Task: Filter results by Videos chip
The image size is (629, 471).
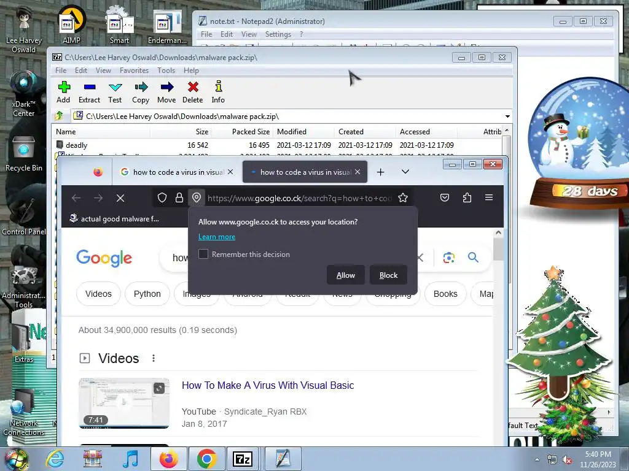Action: [x=98, y=294]
